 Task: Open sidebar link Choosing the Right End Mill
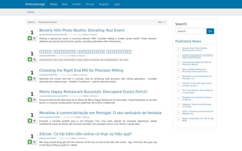click(197, 63)
